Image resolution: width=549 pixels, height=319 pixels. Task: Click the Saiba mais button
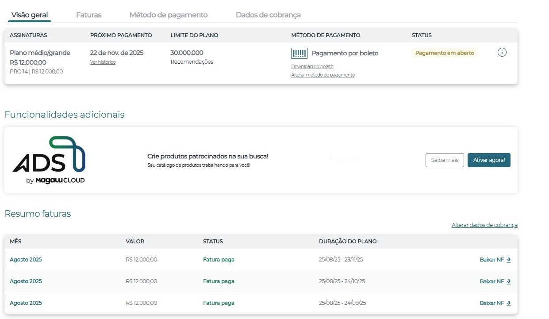coord(445,160)
